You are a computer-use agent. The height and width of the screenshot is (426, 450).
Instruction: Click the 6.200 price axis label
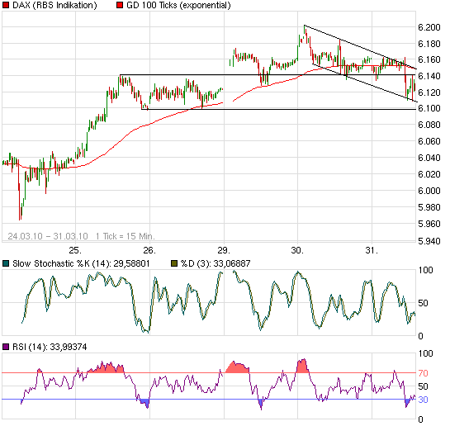click(429, 27)
